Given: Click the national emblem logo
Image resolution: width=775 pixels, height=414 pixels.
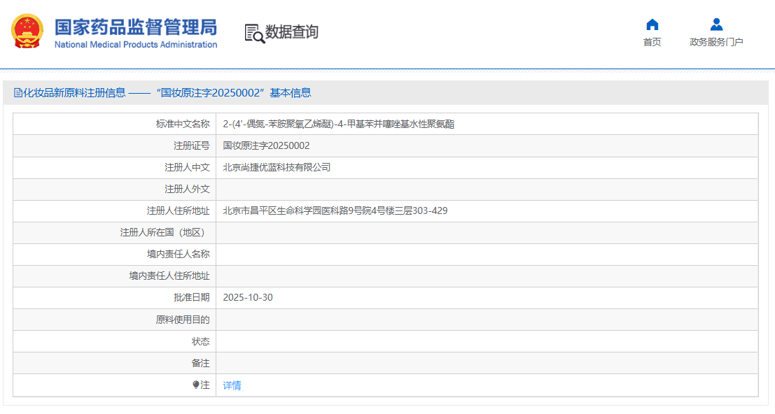Looking at the screenshot, I should tap(27, 31).
